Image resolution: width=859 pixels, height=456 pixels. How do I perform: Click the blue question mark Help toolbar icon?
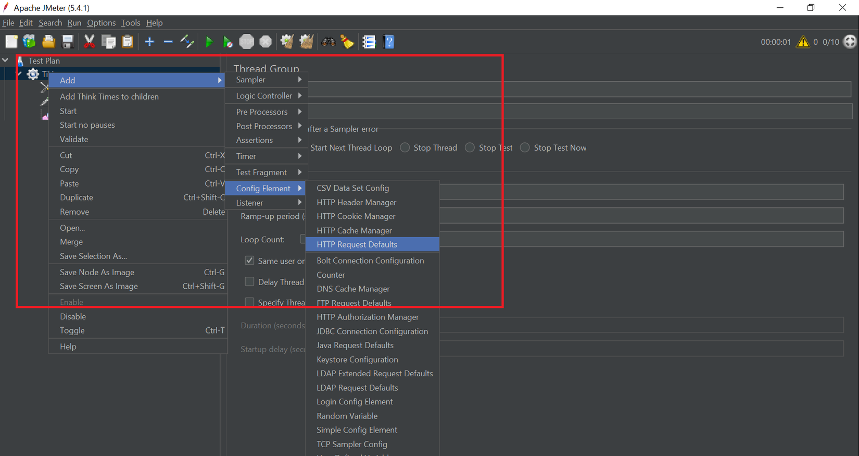(388, 42)
